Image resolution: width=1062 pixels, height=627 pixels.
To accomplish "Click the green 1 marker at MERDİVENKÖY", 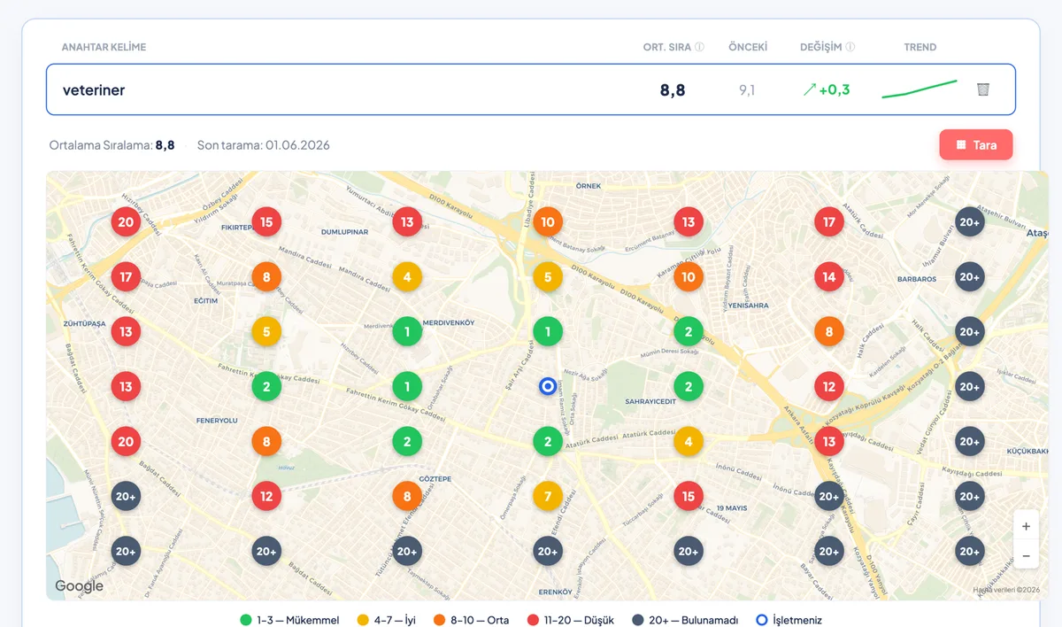I will [x=407, y=331].
